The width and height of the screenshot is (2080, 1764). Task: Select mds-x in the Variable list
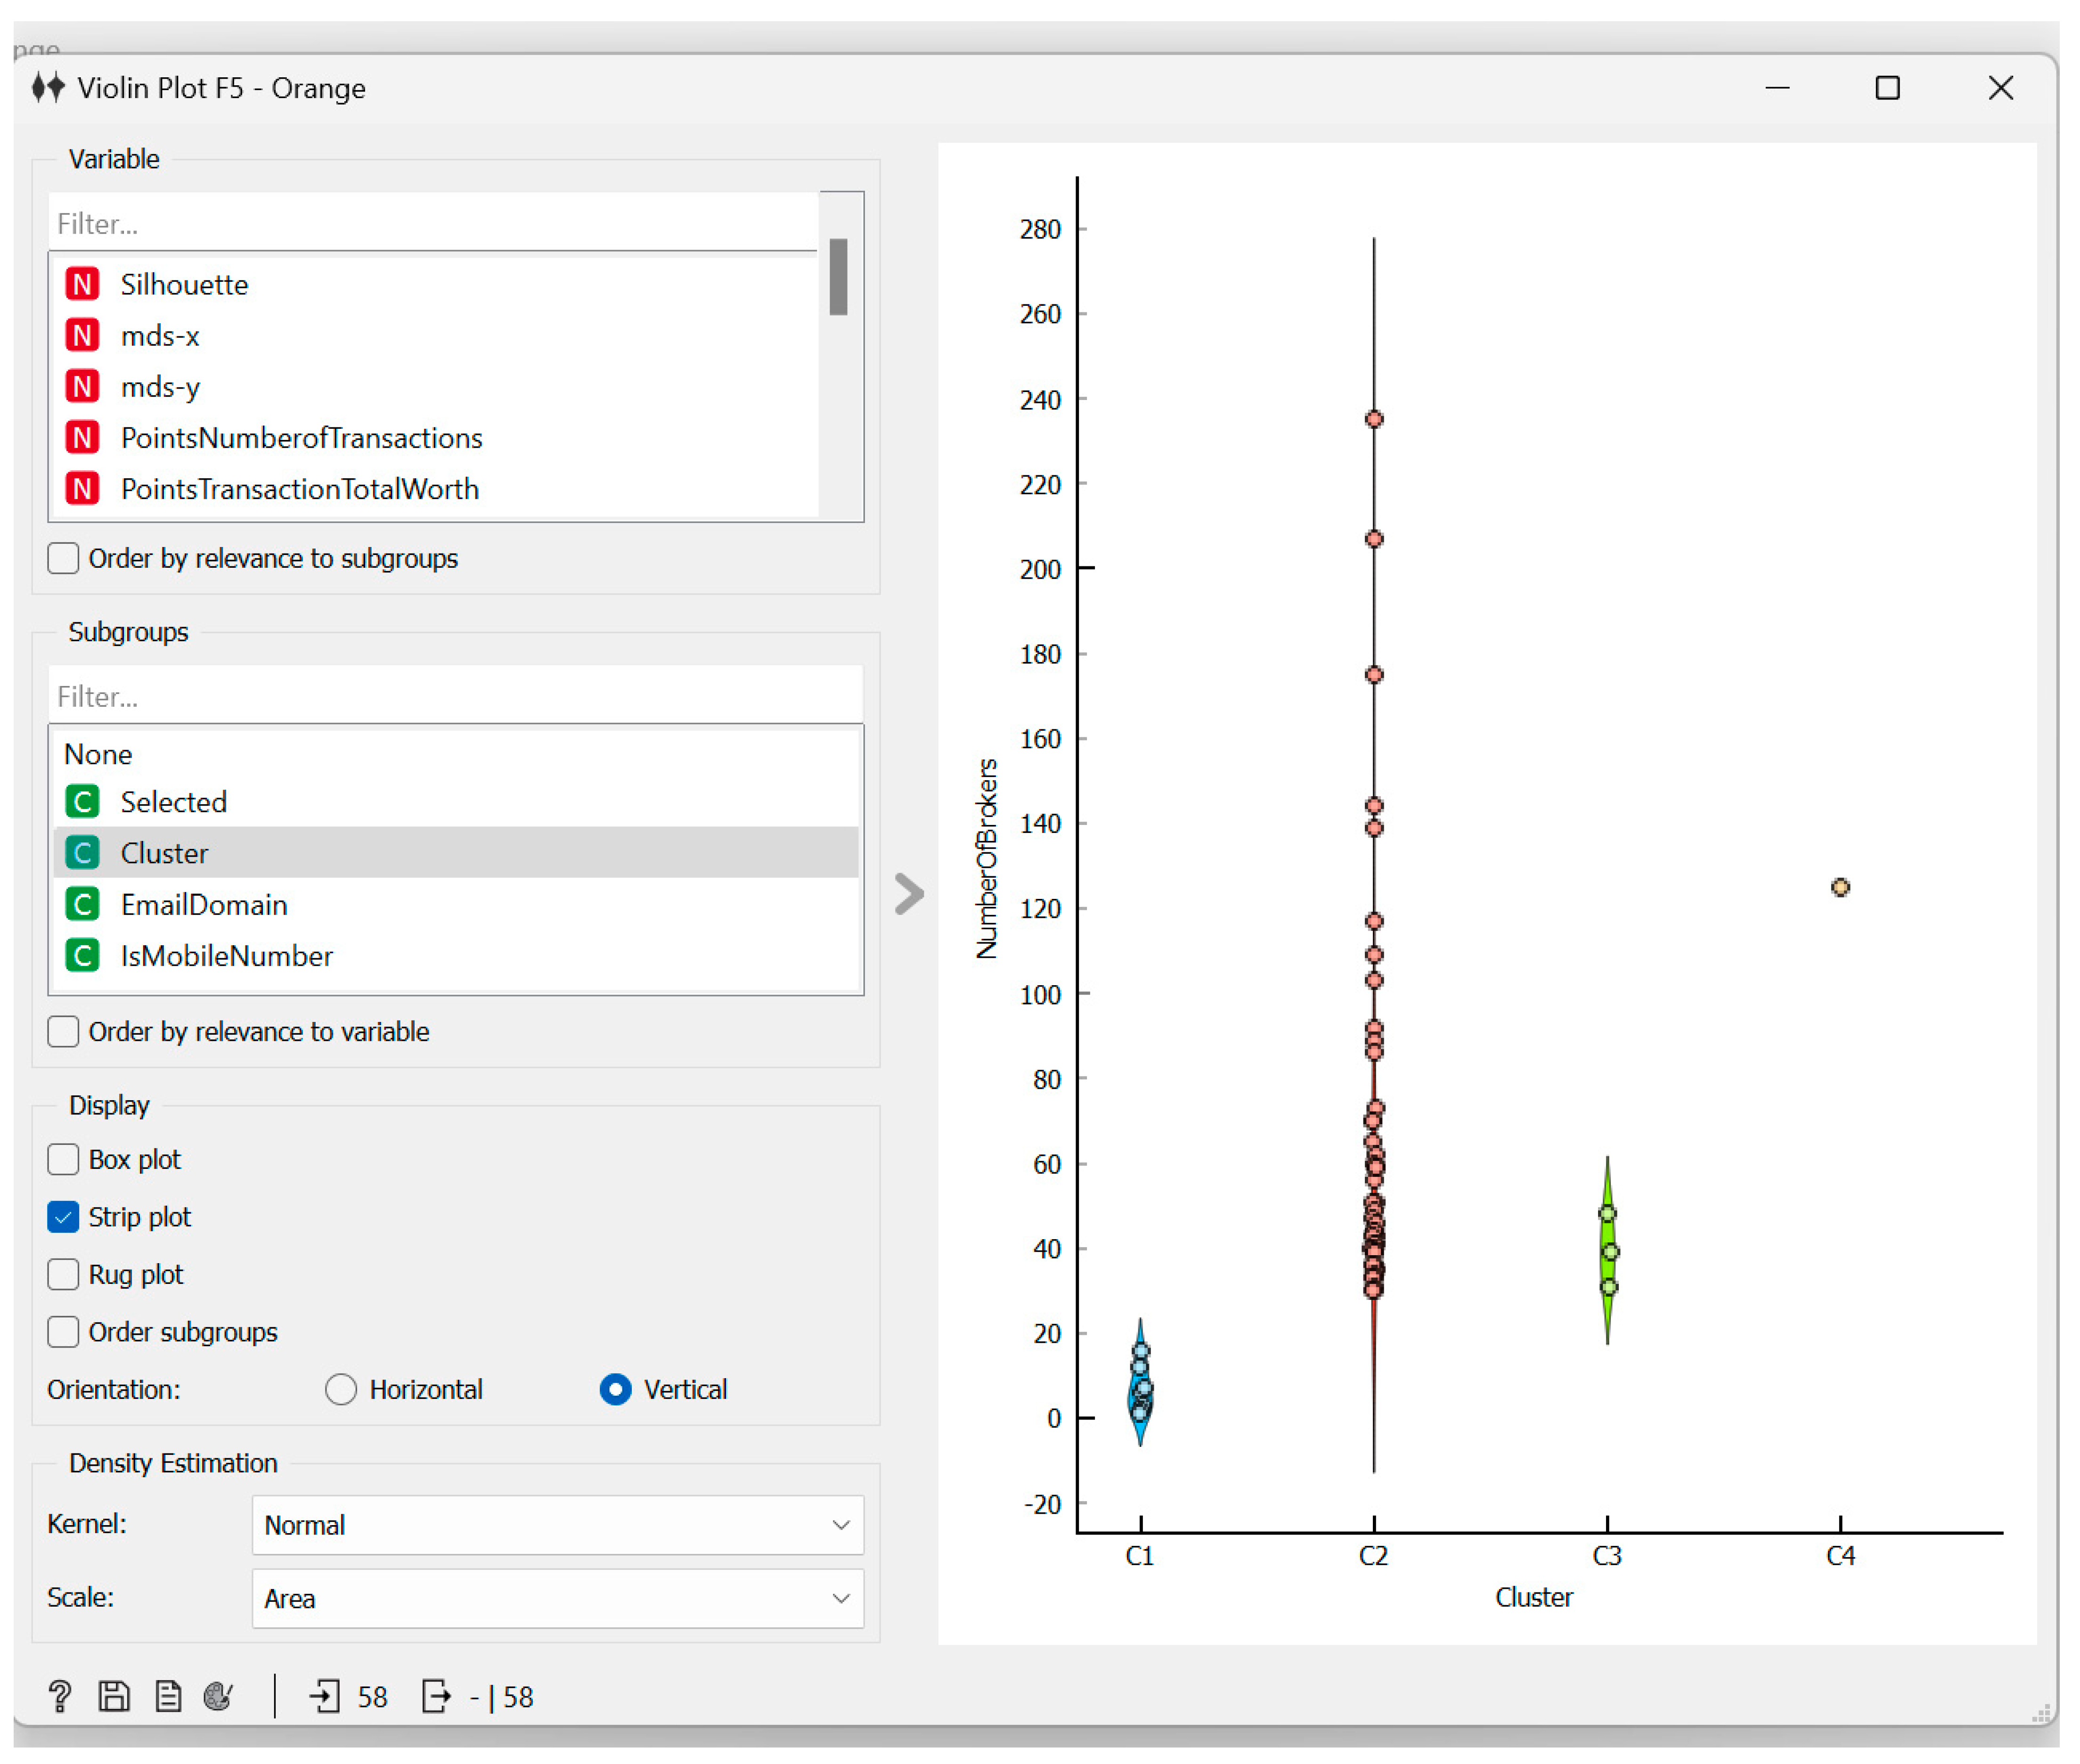(x=160, y=336)
